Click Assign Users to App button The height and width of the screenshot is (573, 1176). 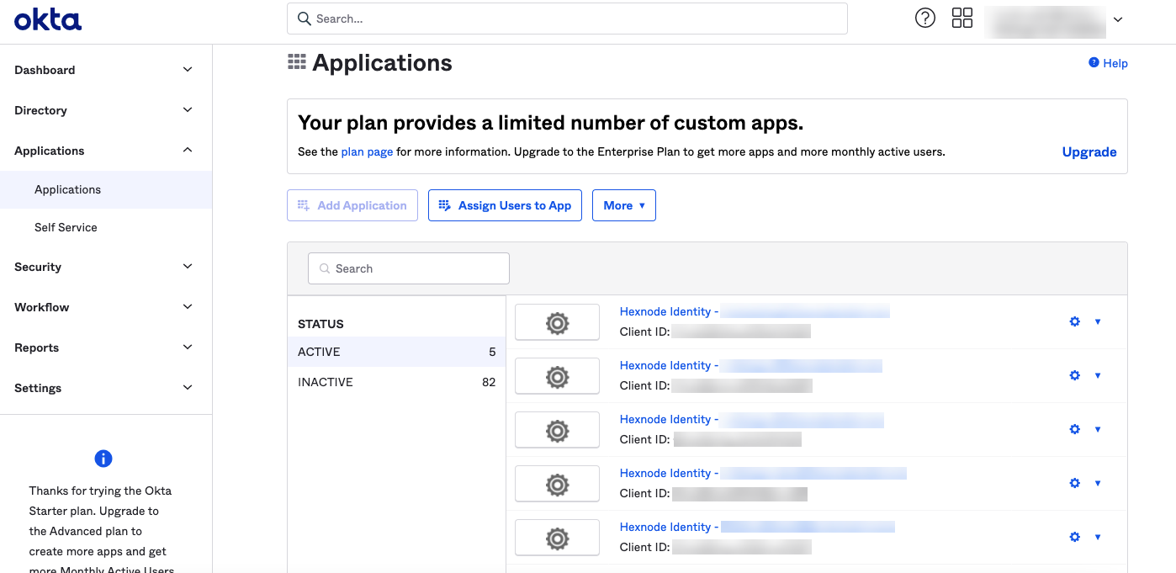[505, 205]
